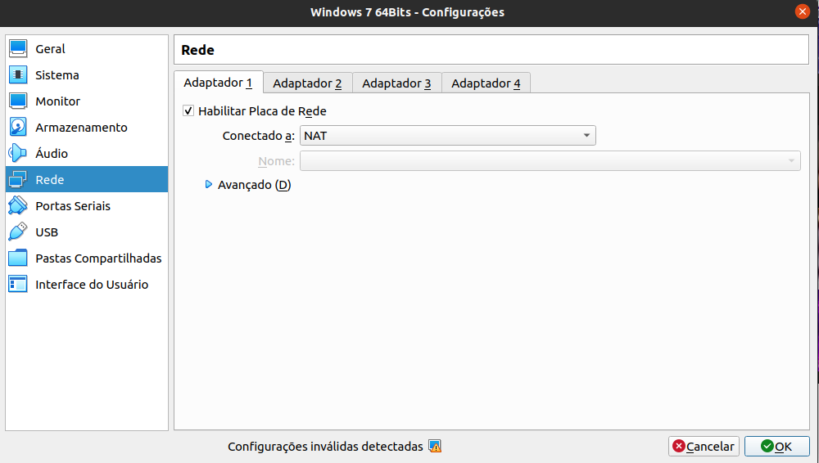Click Interface do Usuário icon
This screenshot has height=463, width=819.
pyautogui.click(x=18, y=284)
